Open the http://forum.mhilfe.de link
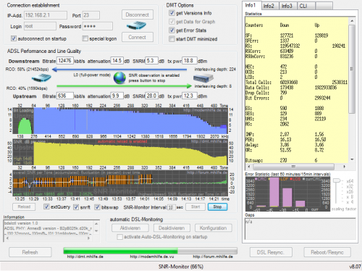 [213, 257]
